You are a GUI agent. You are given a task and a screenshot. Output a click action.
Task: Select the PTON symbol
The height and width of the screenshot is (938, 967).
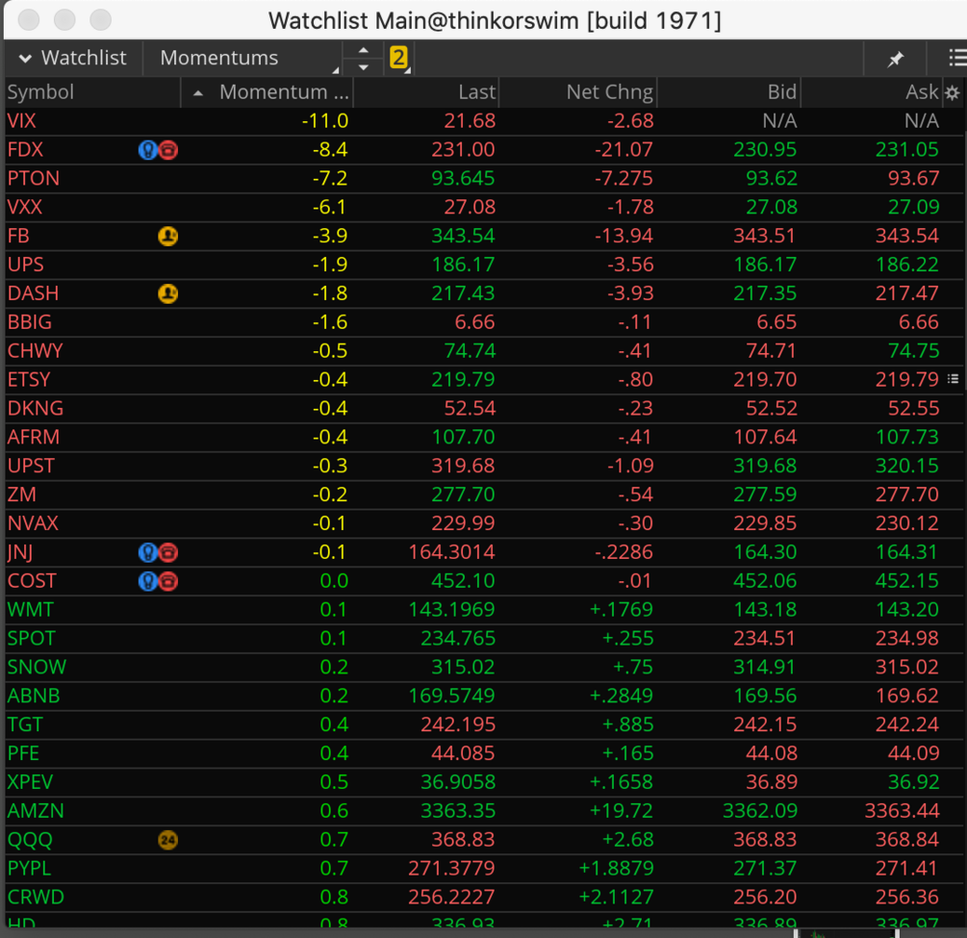coord(34,178)
